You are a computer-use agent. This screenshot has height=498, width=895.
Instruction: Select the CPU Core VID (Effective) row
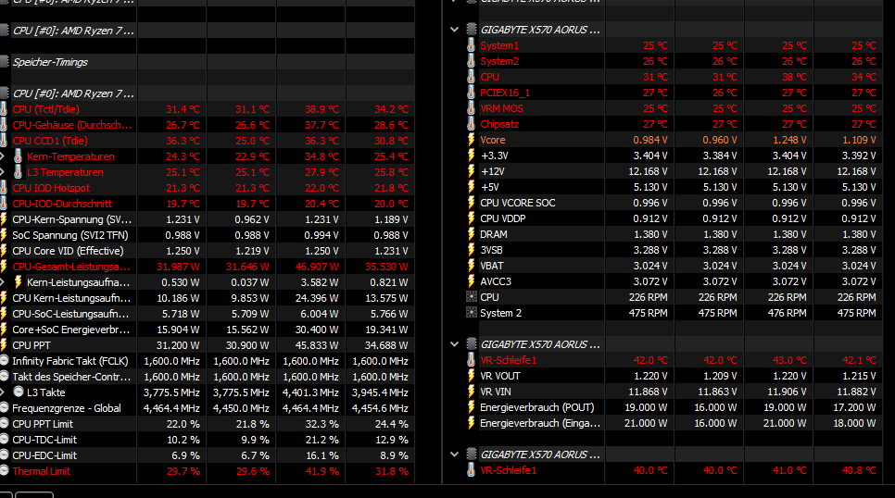click(208, 251)
